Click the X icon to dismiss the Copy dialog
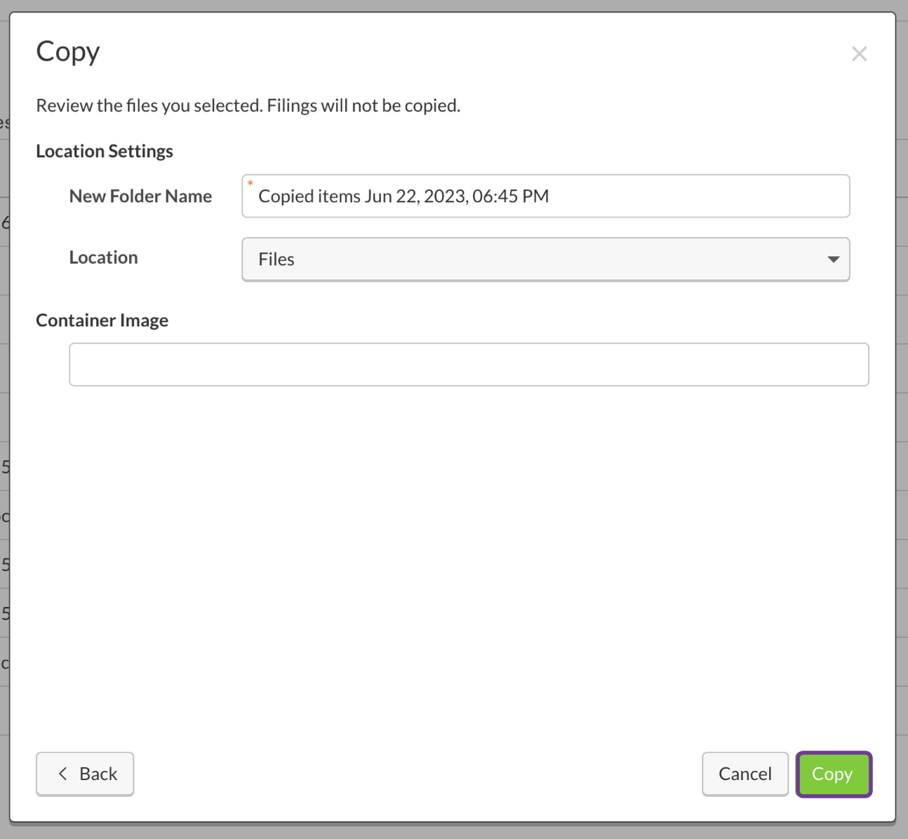The width and height of the screenshot is (908, 839). [859, 53]
